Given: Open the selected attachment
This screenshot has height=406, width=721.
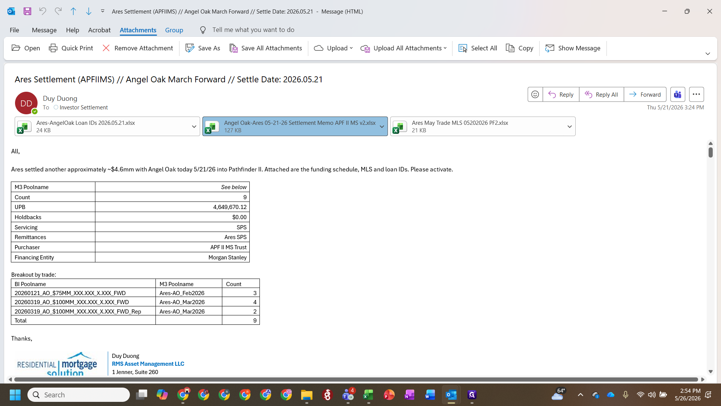Looking at the screenshot, I should pyautogui.click(x=26, y=48).
